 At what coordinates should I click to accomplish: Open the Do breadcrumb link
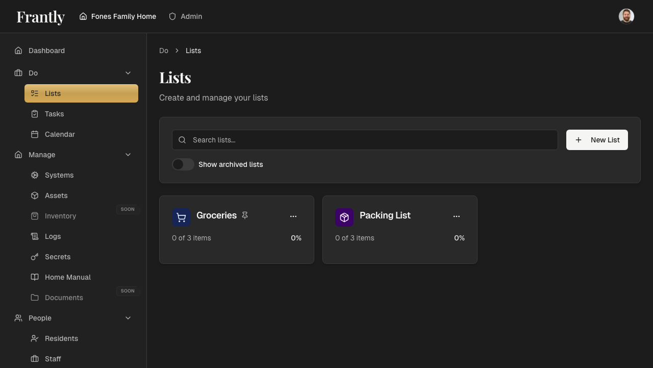click(164, 51)
